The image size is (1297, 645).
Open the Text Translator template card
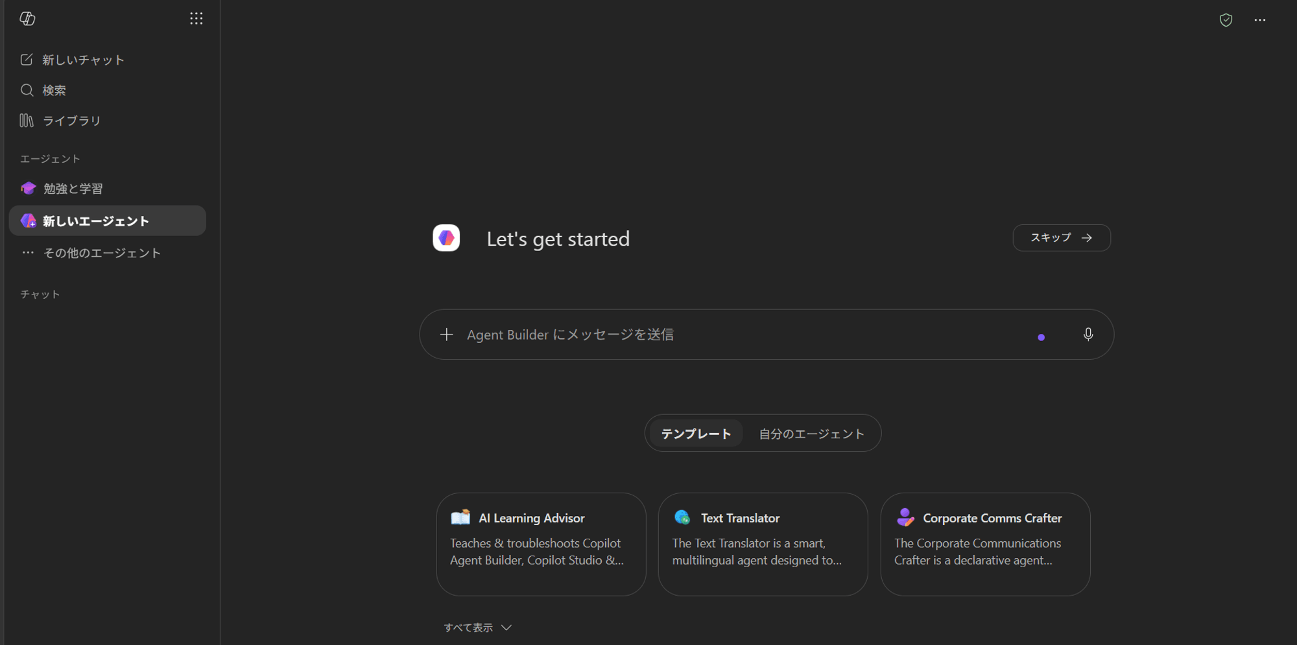(x=763, y=545)
